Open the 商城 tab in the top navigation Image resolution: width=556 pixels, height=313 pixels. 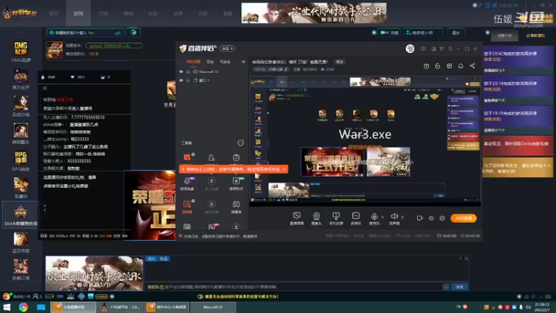(128, 13)
